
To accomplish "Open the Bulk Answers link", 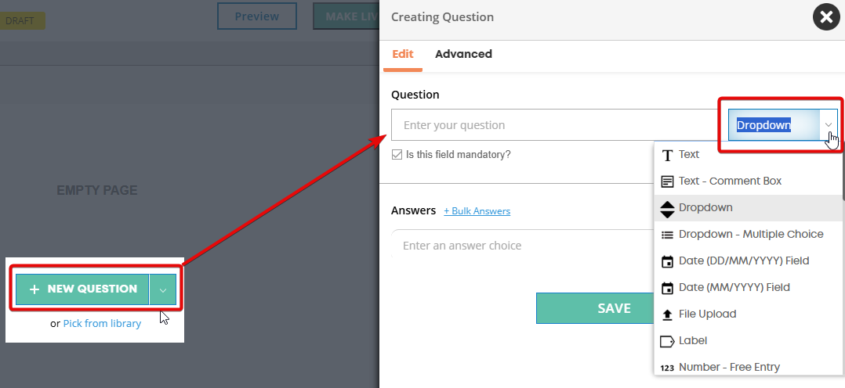I will (x=477, y=211).
